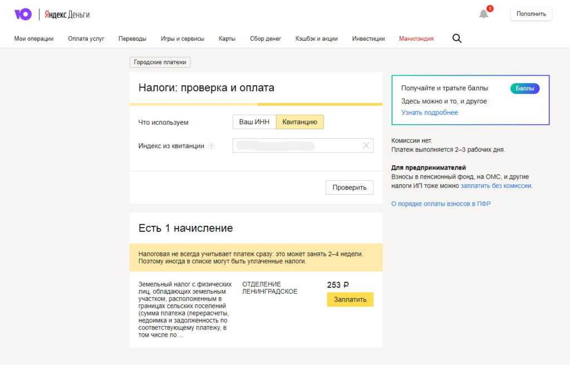
Task: Open the Карты menu item
Action: click(x=227, y=39)
